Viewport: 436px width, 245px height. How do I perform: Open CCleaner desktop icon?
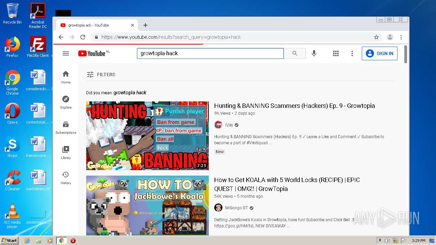12,180
